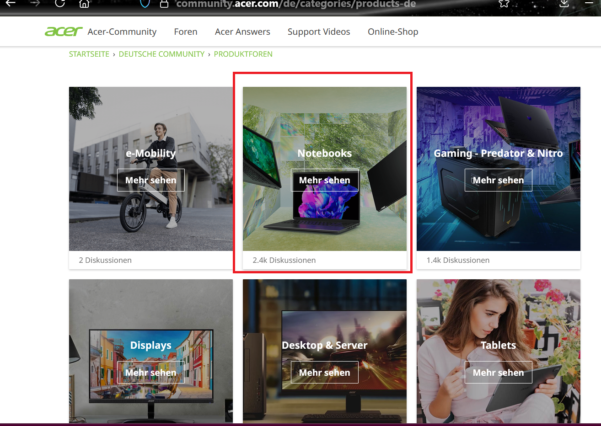Open the Tablets category title
Image resolution: width=601 pixels, height=426 pixels.
coord(499,345)
